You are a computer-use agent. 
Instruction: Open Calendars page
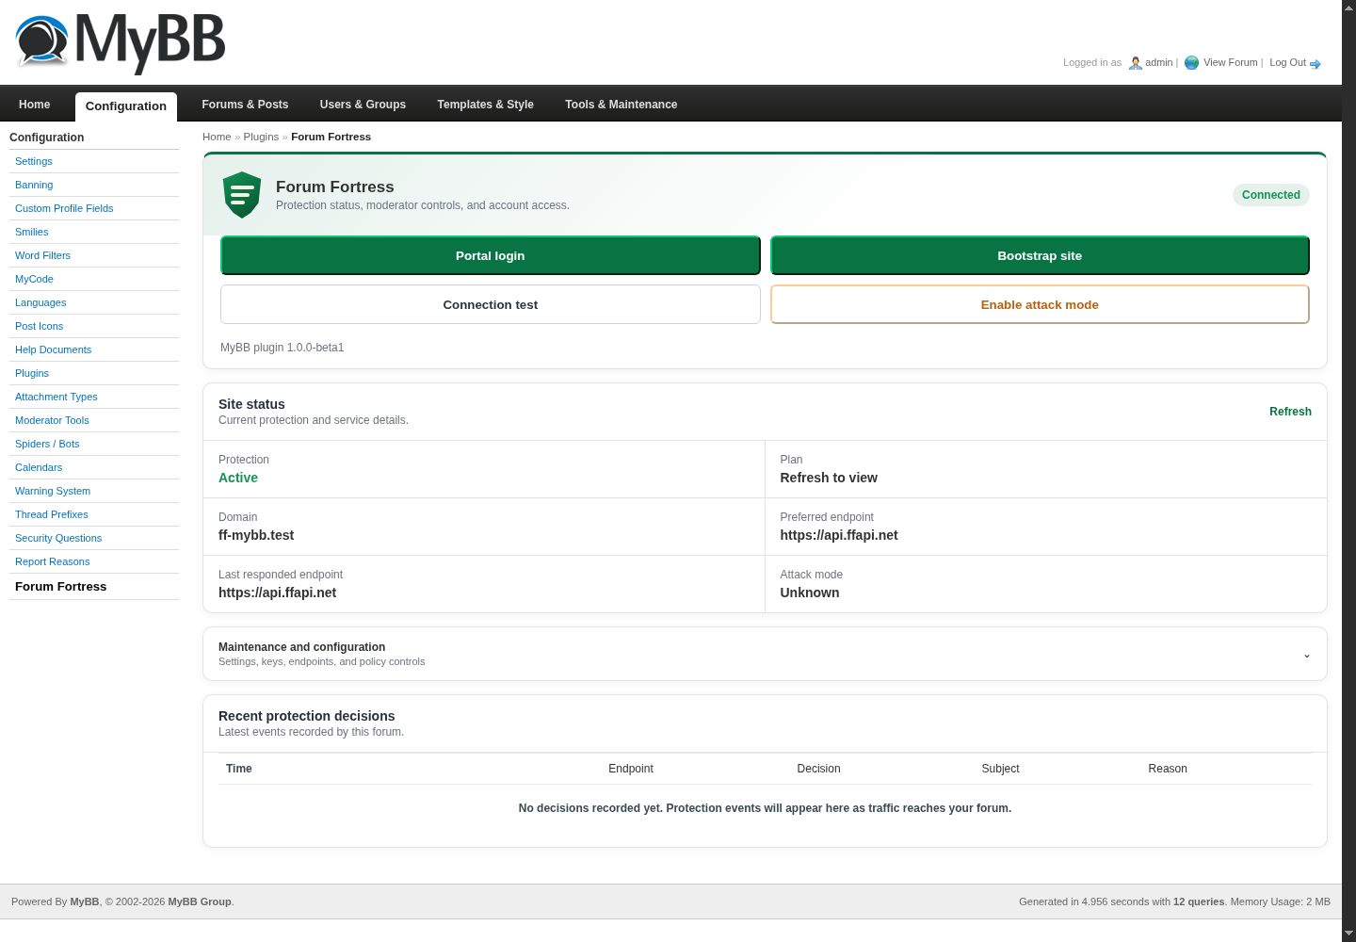coord(39,467)
